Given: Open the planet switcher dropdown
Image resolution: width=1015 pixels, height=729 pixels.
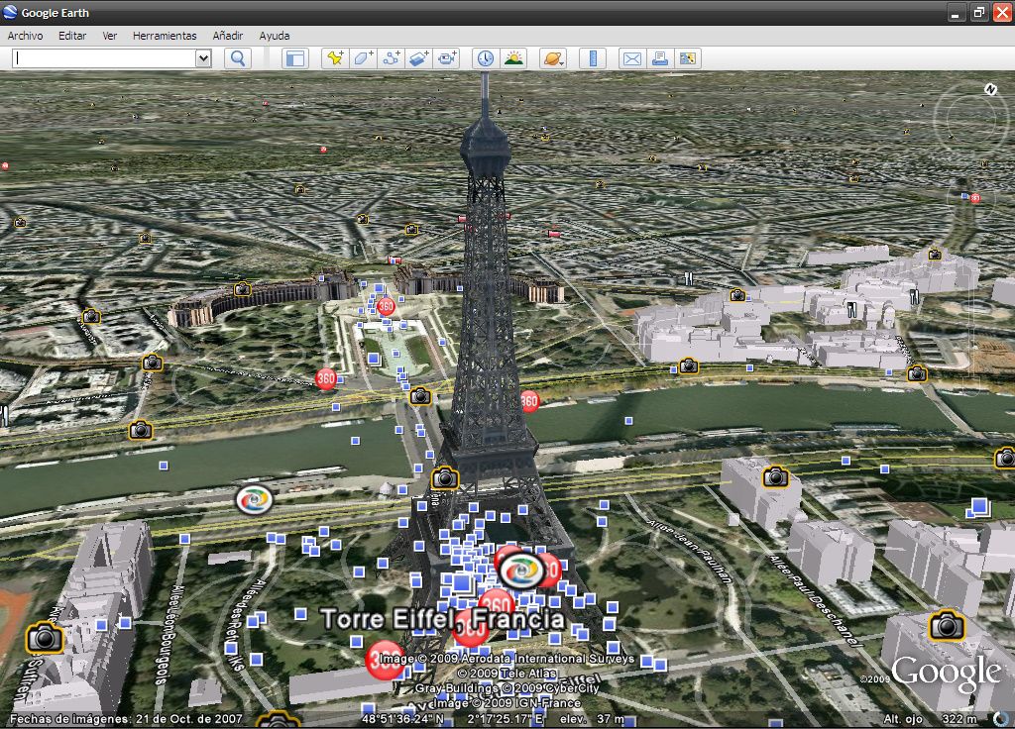Looking at the screenshot, I should click(553, 58).
